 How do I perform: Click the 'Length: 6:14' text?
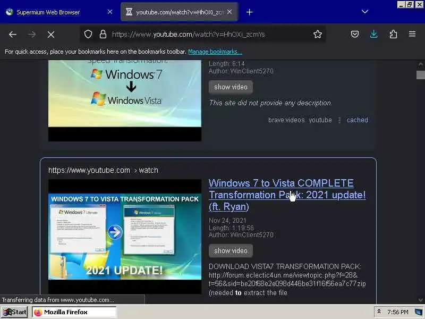coord(227,64)
